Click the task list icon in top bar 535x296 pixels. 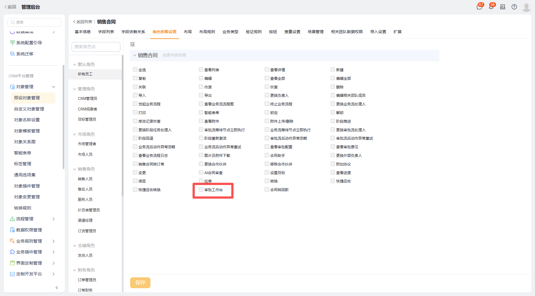[x=503, y=7]
